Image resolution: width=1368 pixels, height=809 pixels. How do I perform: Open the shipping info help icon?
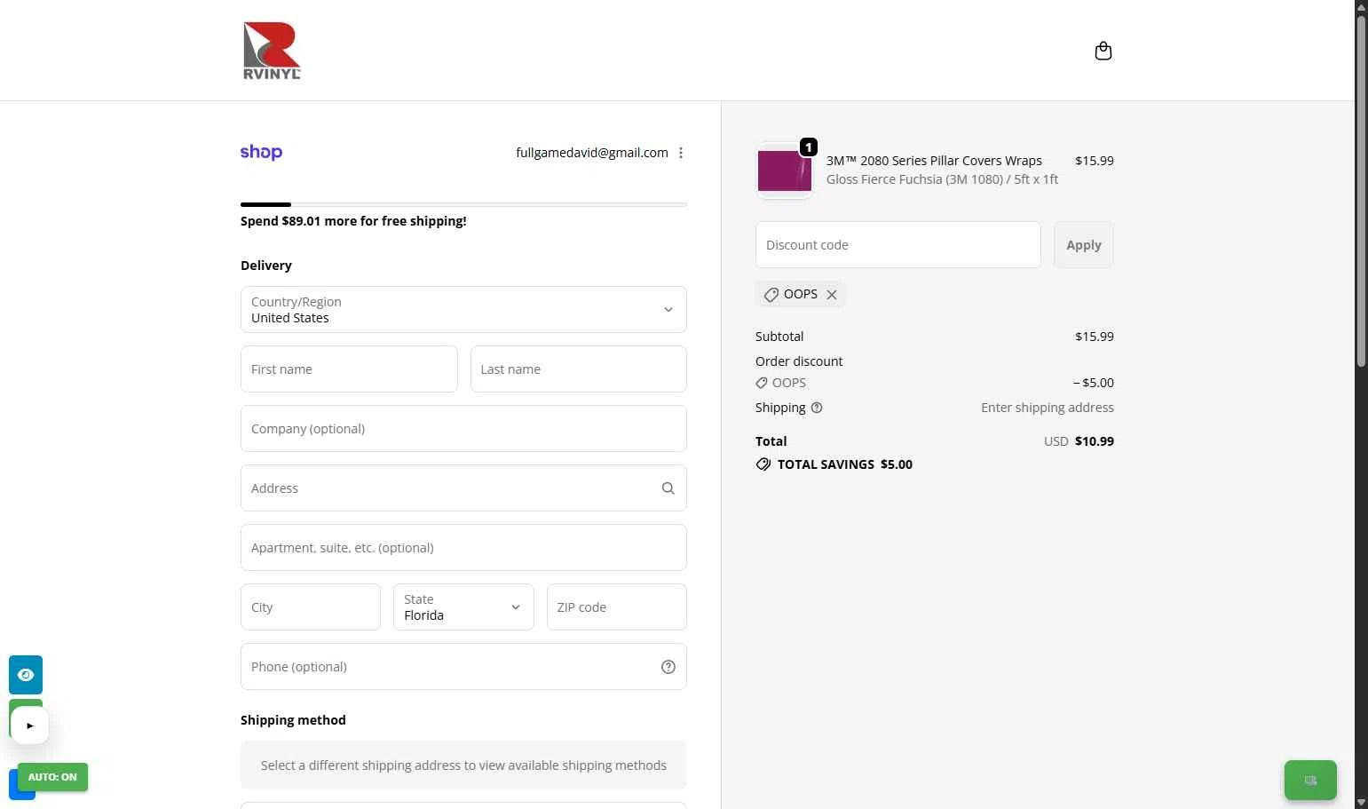tap(817, 408)
